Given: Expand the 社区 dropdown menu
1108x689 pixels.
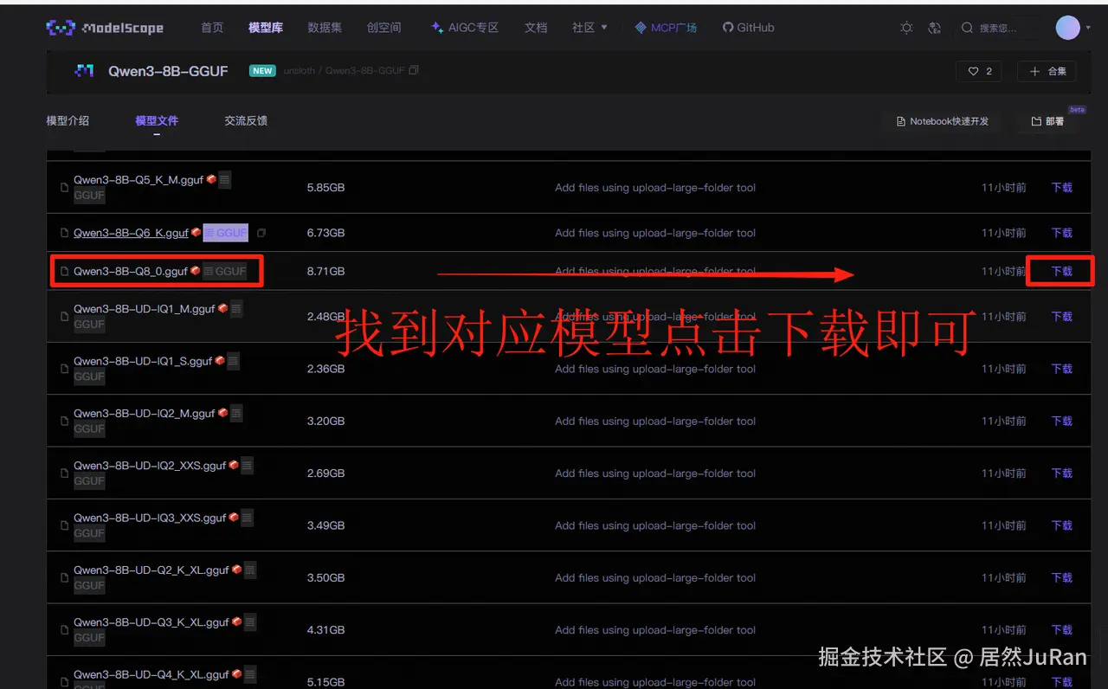Looking at the screenshot, I should pos(589,28).
